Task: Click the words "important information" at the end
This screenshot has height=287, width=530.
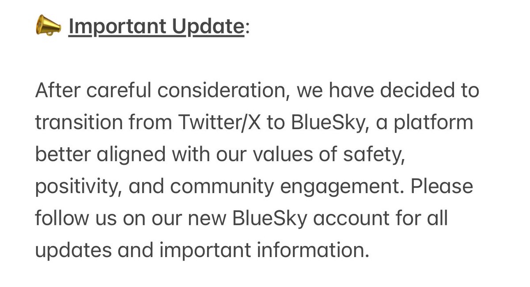Action: pyautogui.click(x=264, y=250)
